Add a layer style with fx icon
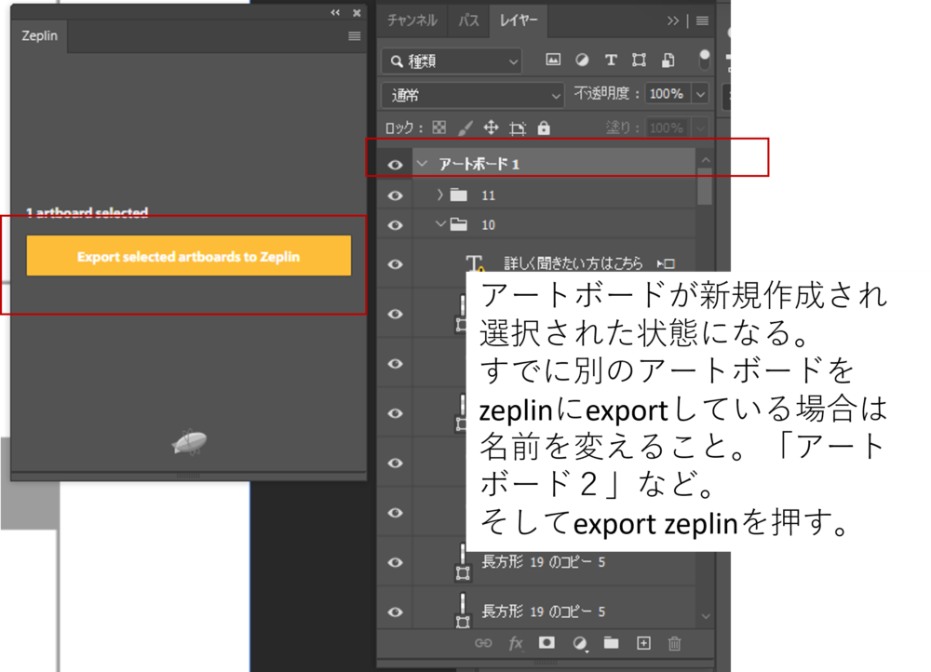The height and width of the screenshot is (672, 931). pos(516,643)
